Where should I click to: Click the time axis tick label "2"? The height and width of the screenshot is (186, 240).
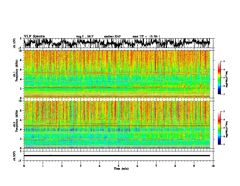coord(62,166)
